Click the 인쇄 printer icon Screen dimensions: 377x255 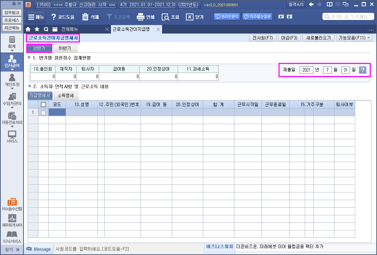click(x=140, y=17)
